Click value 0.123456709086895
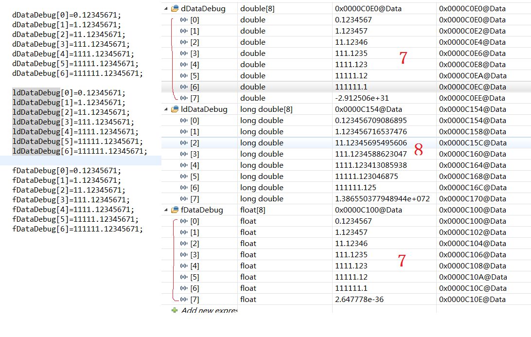The height and width of the screenshot is (337, 531). pyautogui.click(x=371, y=120)
